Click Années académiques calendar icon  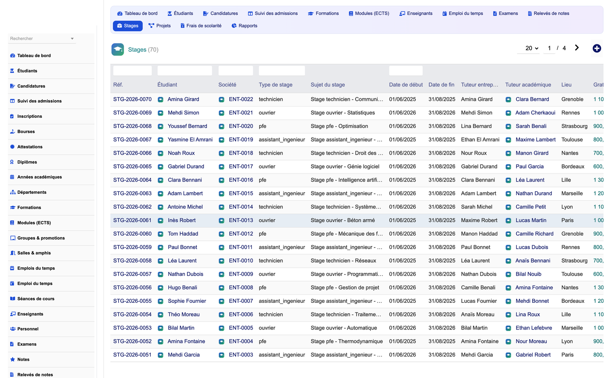point(12,177)
